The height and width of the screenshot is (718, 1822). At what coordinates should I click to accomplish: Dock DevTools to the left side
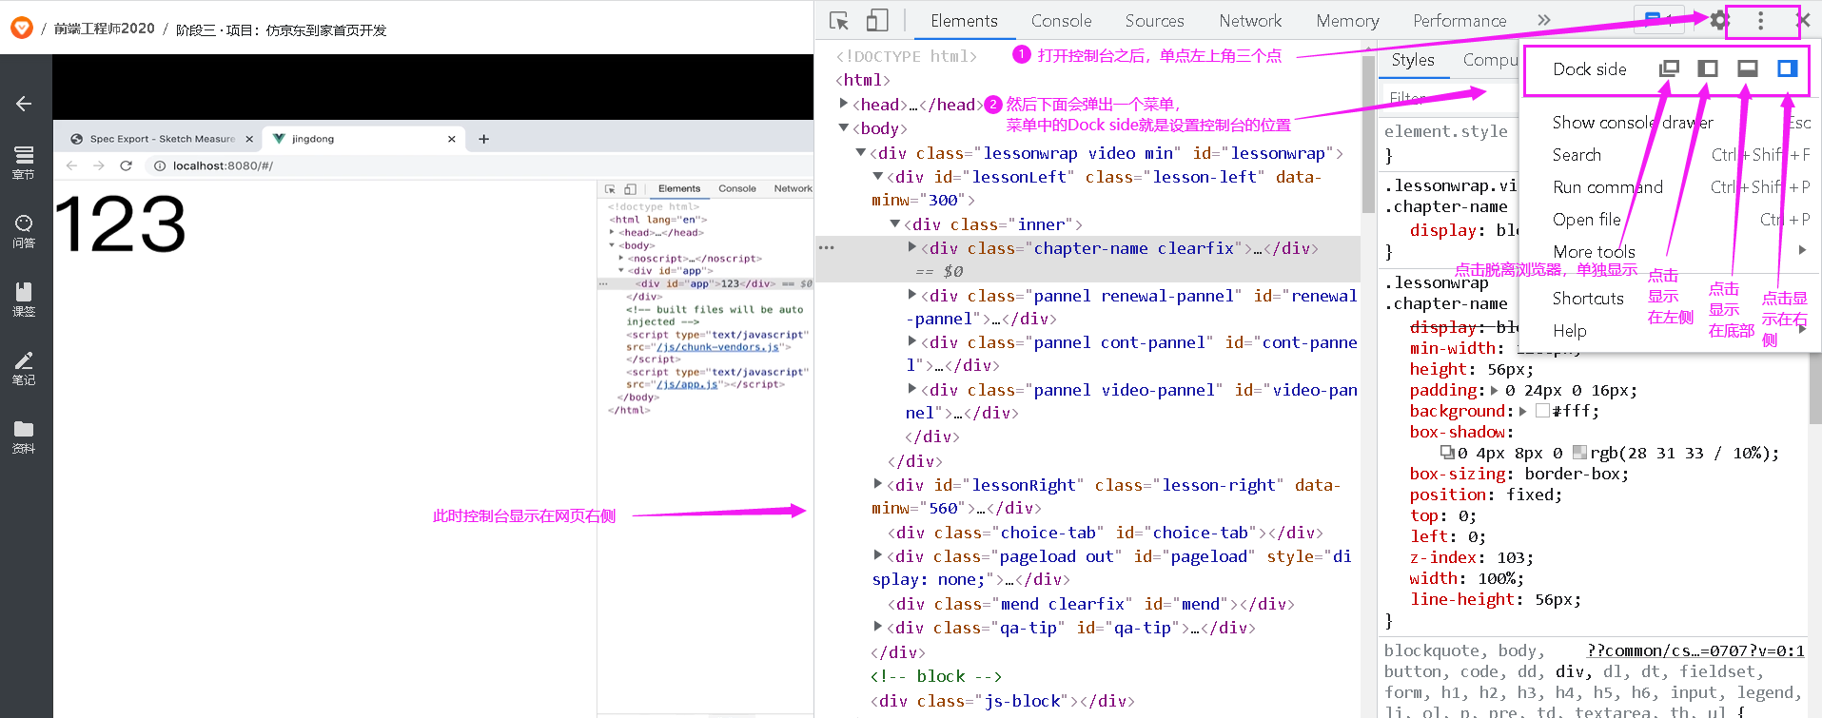coord(1708,68)
